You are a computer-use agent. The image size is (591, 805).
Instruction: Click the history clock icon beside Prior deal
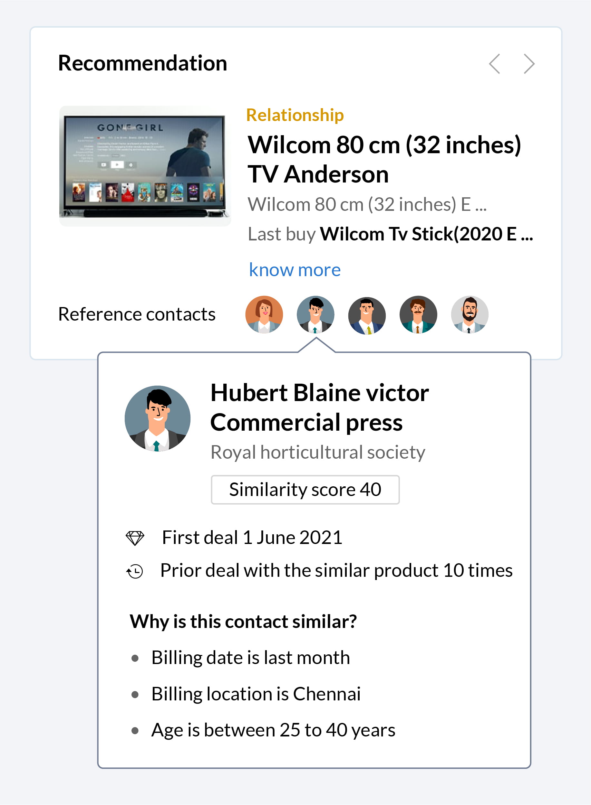coord(135,571)
